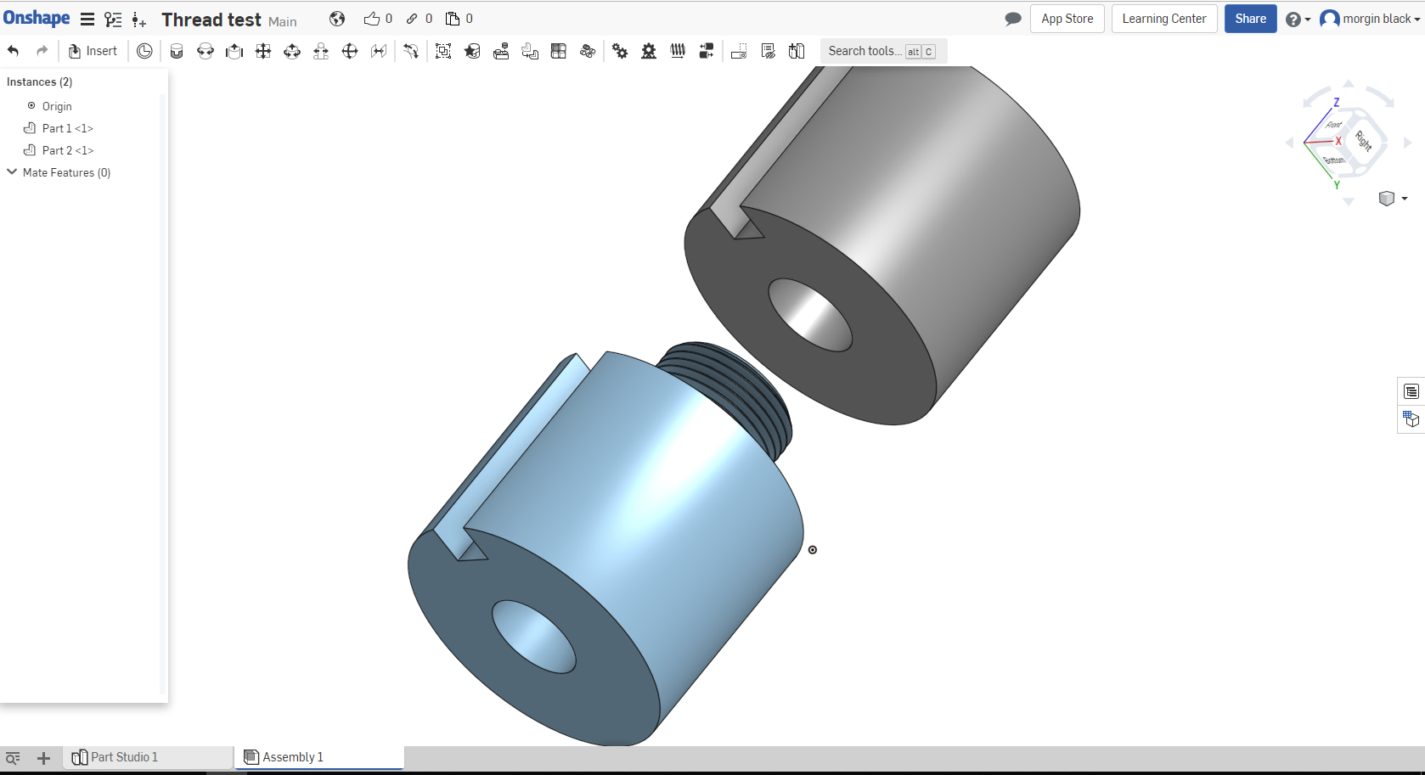
Task: Select the Pin slot mate tool
Action: pyautogui.click(x=321, y=51)
